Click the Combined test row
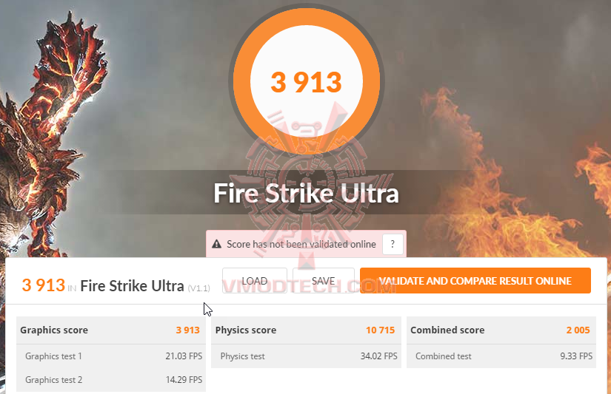The width and height of the screenshot is (611, 394). click(501, 356)
